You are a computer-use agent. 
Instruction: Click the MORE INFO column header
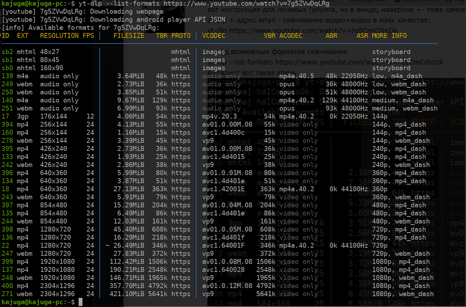[389, 35]
